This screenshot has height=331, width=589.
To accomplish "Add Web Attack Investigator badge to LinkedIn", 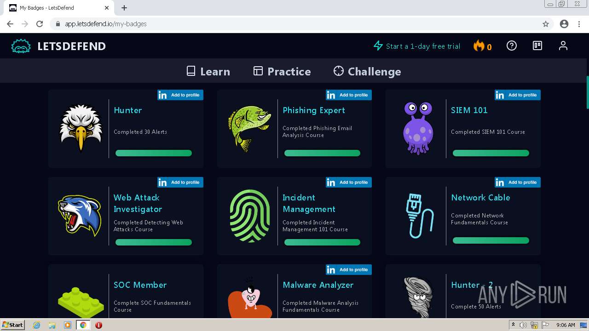I will [180, 183].
